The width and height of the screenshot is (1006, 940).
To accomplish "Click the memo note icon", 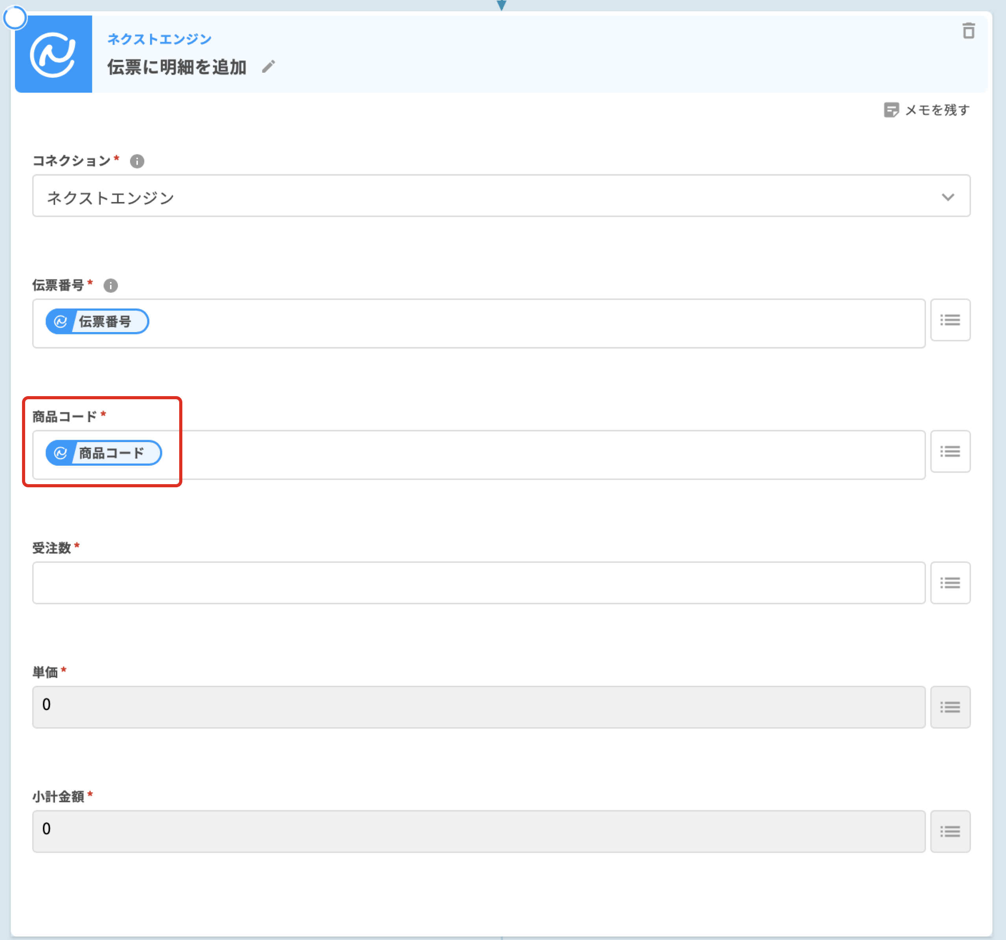I will tap(890, 110).
